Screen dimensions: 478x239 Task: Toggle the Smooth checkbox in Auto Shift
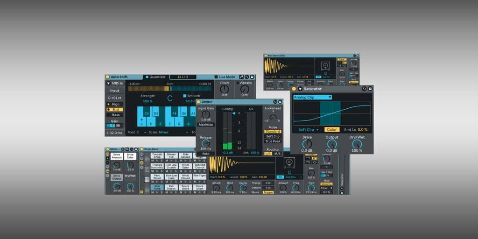[x=184, y=96]
